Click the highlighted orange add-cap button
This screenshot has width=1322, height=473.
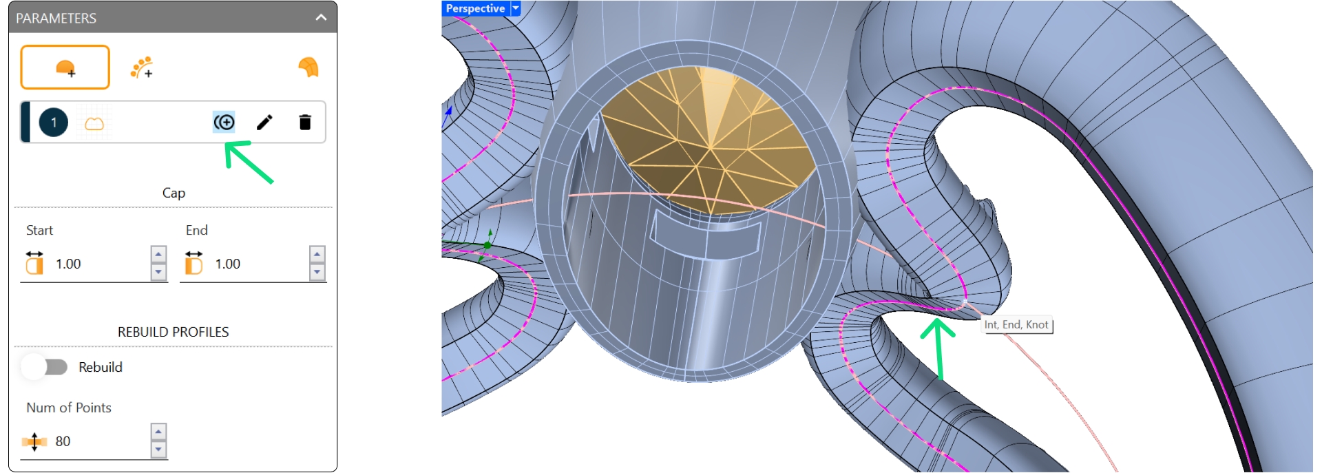point(65,67)
